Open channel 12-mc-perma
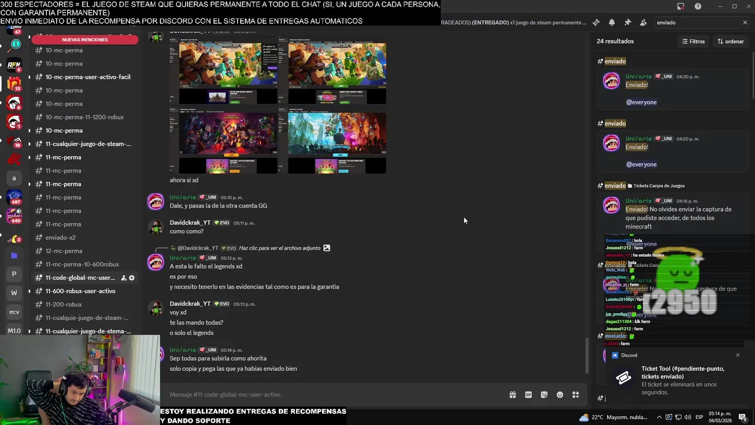This screenshot has height=425, width=755. (84, 251)
